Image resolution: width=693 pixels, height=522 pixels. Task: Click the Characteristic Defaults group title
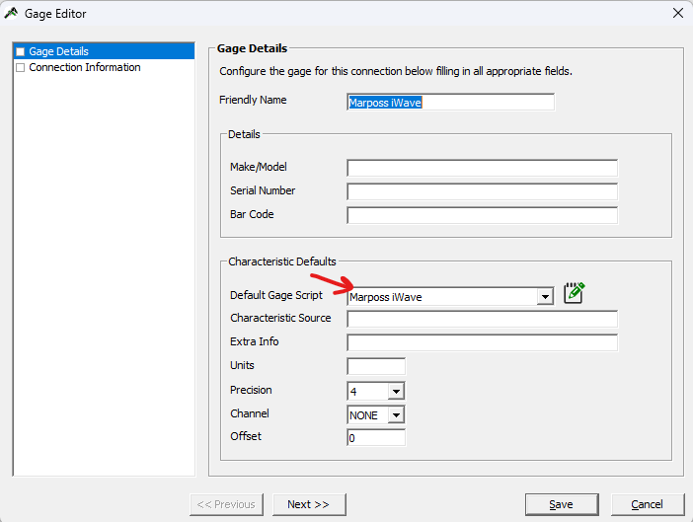pyautogui.click(x=282, y=261)
